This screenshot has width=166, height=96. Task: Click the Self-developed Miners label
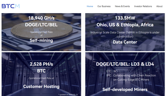pyautogui.click(x=125, y=89)
